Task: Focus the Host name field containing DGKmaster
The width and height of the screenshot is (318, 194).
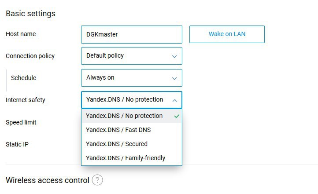Action: tap(132, 34)
